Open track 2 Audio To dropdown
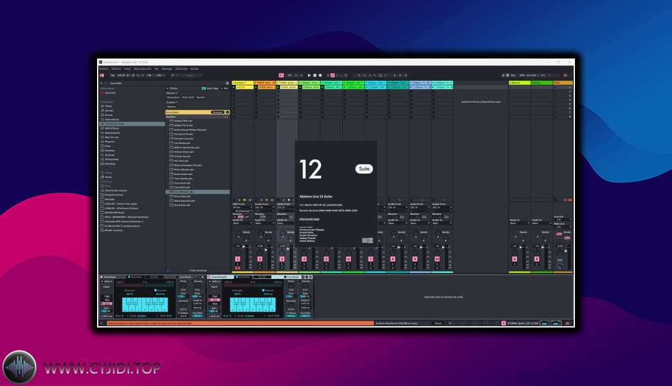The height and width of the screenshot is (386, 672). pyautogui.click(x=264, y=223)
